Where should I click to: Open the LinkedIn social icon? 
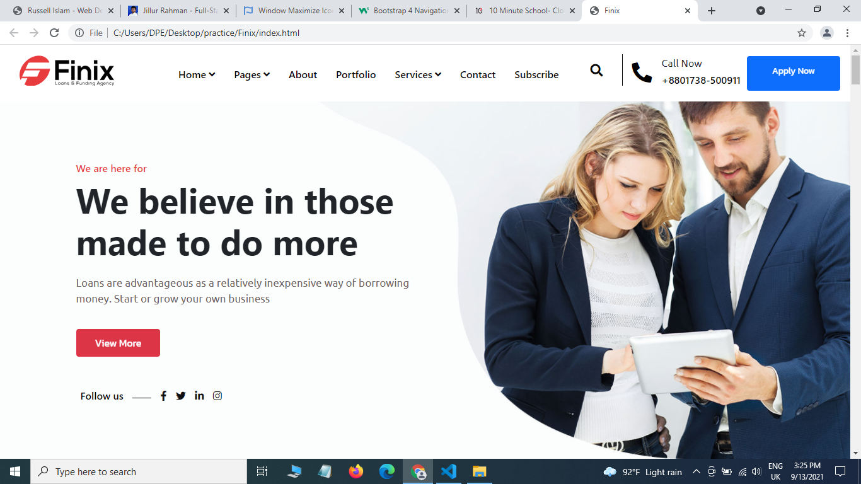point(199,396)
